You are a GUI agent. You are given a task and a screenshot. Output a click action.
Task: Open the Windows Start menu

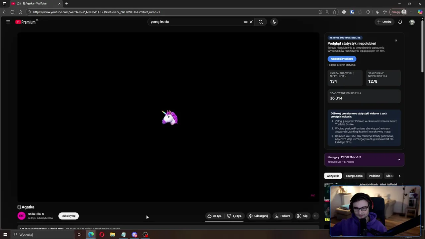point(5,235)
